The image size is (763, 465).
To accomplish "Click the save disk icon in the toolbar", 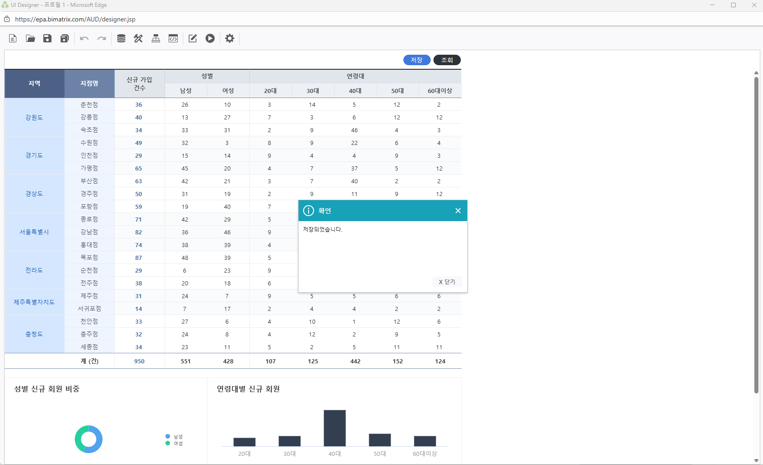I will pos(47,39).
